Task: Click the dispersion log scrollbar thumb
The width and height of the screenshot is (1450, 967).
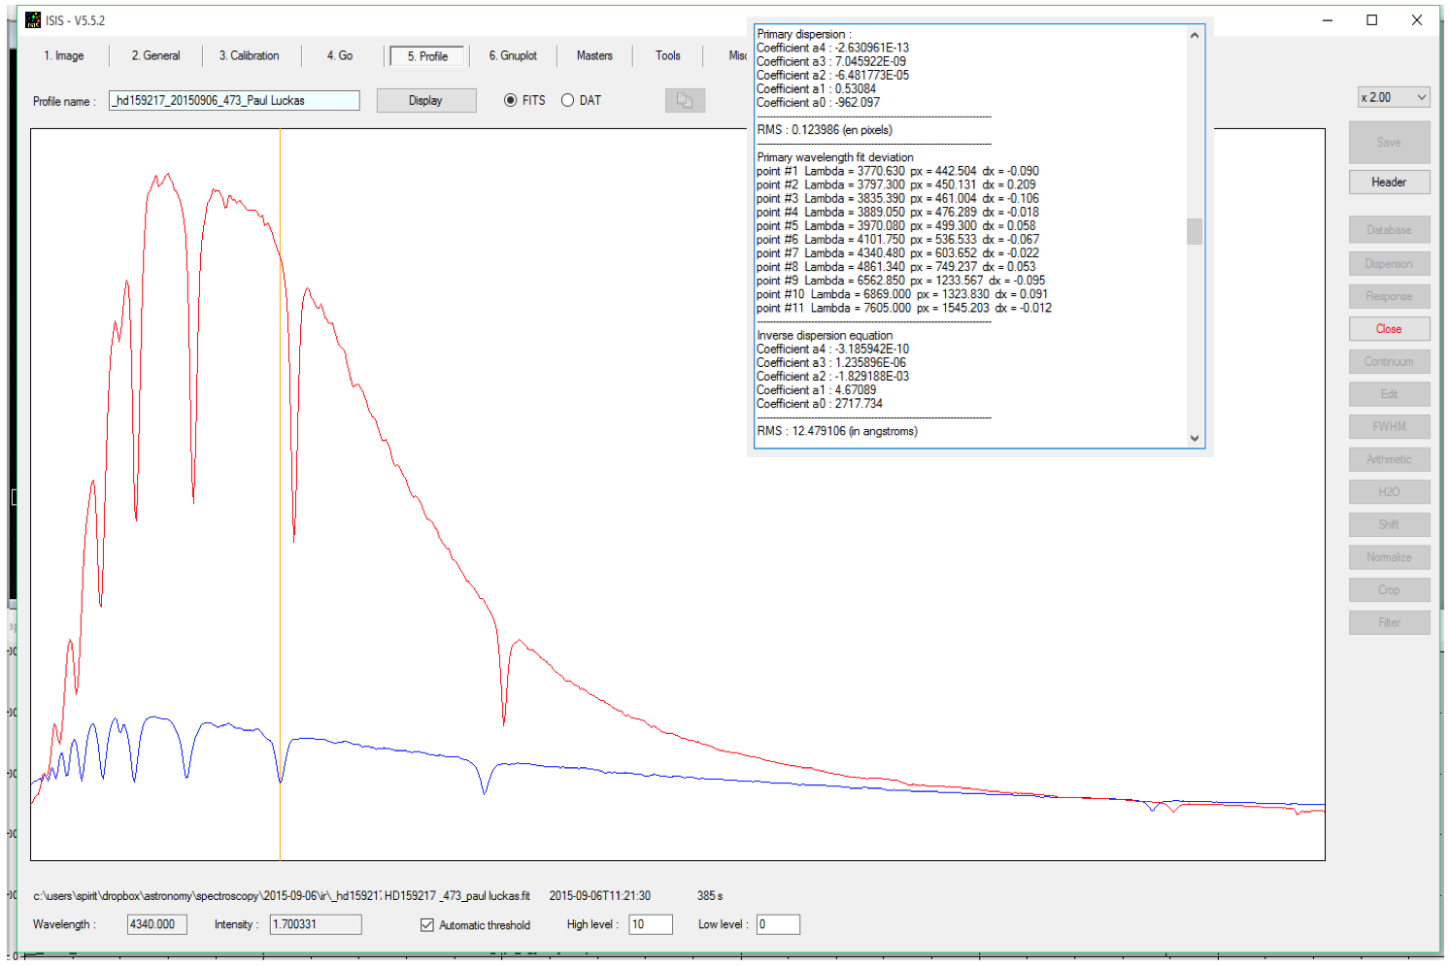Action: (1195, 231)
